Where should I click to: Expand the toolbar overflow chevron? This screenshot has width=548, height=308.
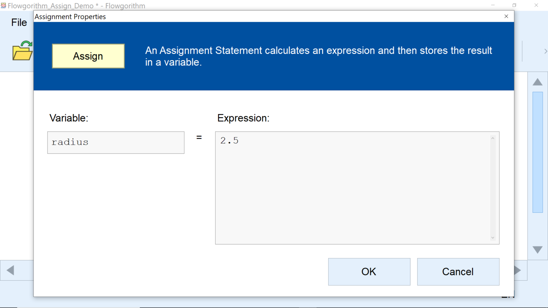(x=546, y=51)
